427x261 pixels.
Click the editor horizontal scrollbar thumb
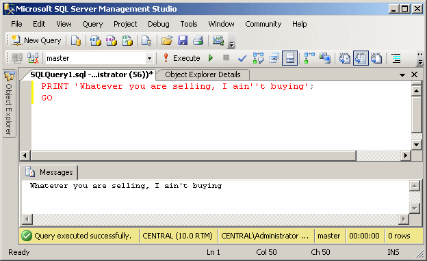(194, 156)
